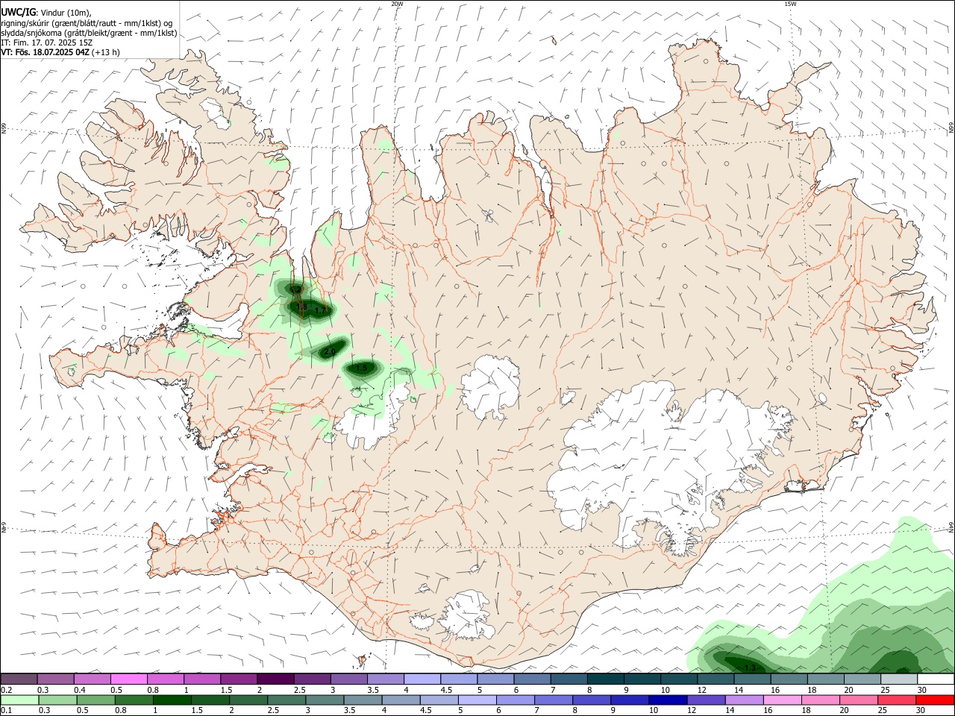The width and height of the screenshot is (955, 716).
Task: Click the 'rigning/skúrir' legend description line
Action: click(87, 22)
